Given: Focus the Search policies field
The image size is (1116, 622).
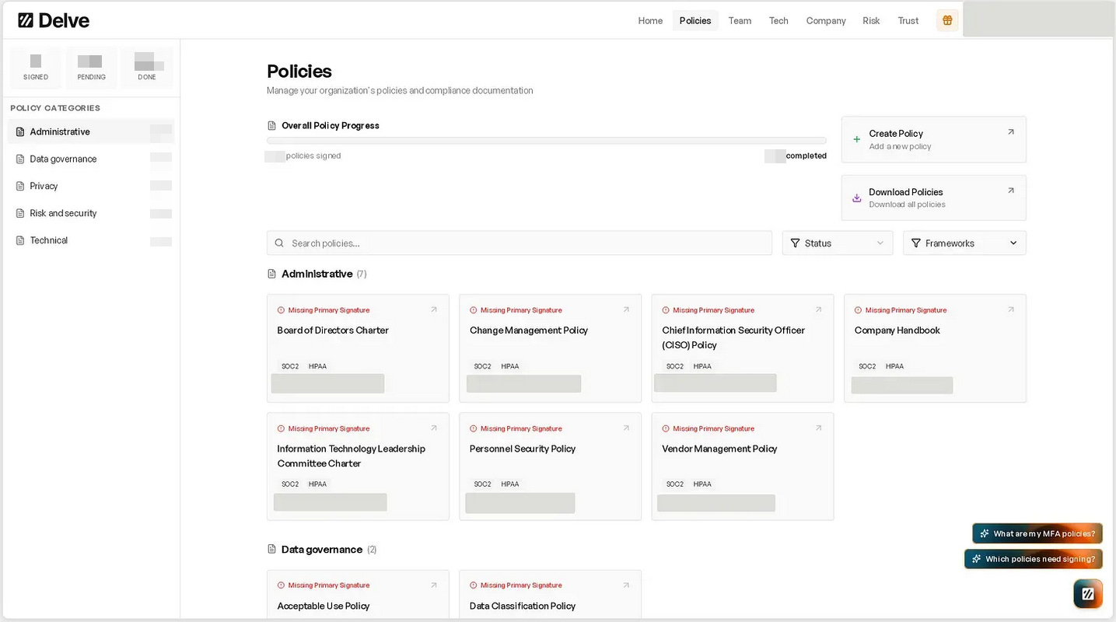Looking at the screenshot, I should [520, 243].
